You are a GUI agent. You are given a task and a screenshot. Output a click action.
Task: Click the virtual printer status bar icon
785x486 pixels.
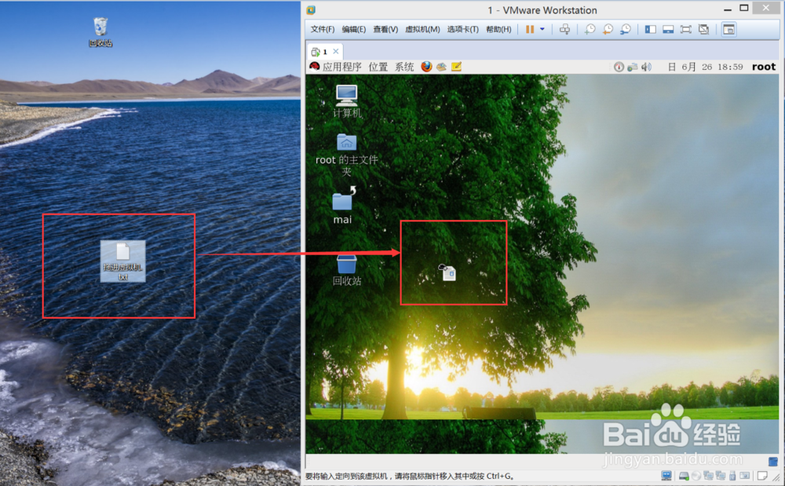[743, 475]
